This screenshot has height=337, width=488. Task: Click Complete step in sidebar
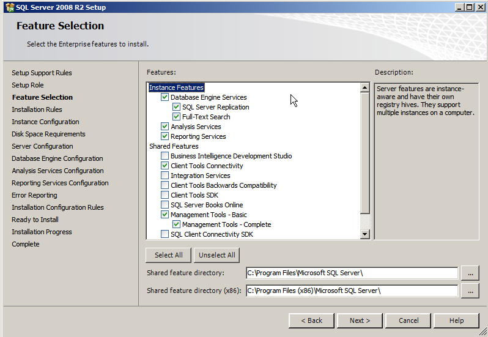click(26, 244)
